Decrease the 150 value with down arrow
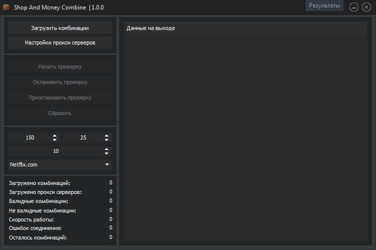The height and width of the screenshot is (250, 376). coord(54,140)
